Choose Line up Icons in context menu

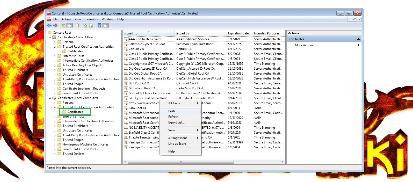coord(180,144)
